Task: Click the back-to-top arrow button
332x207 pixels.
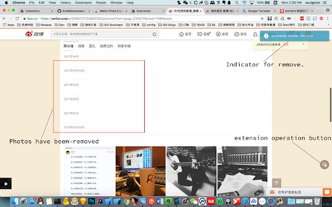Action: [x=276, y=183]
